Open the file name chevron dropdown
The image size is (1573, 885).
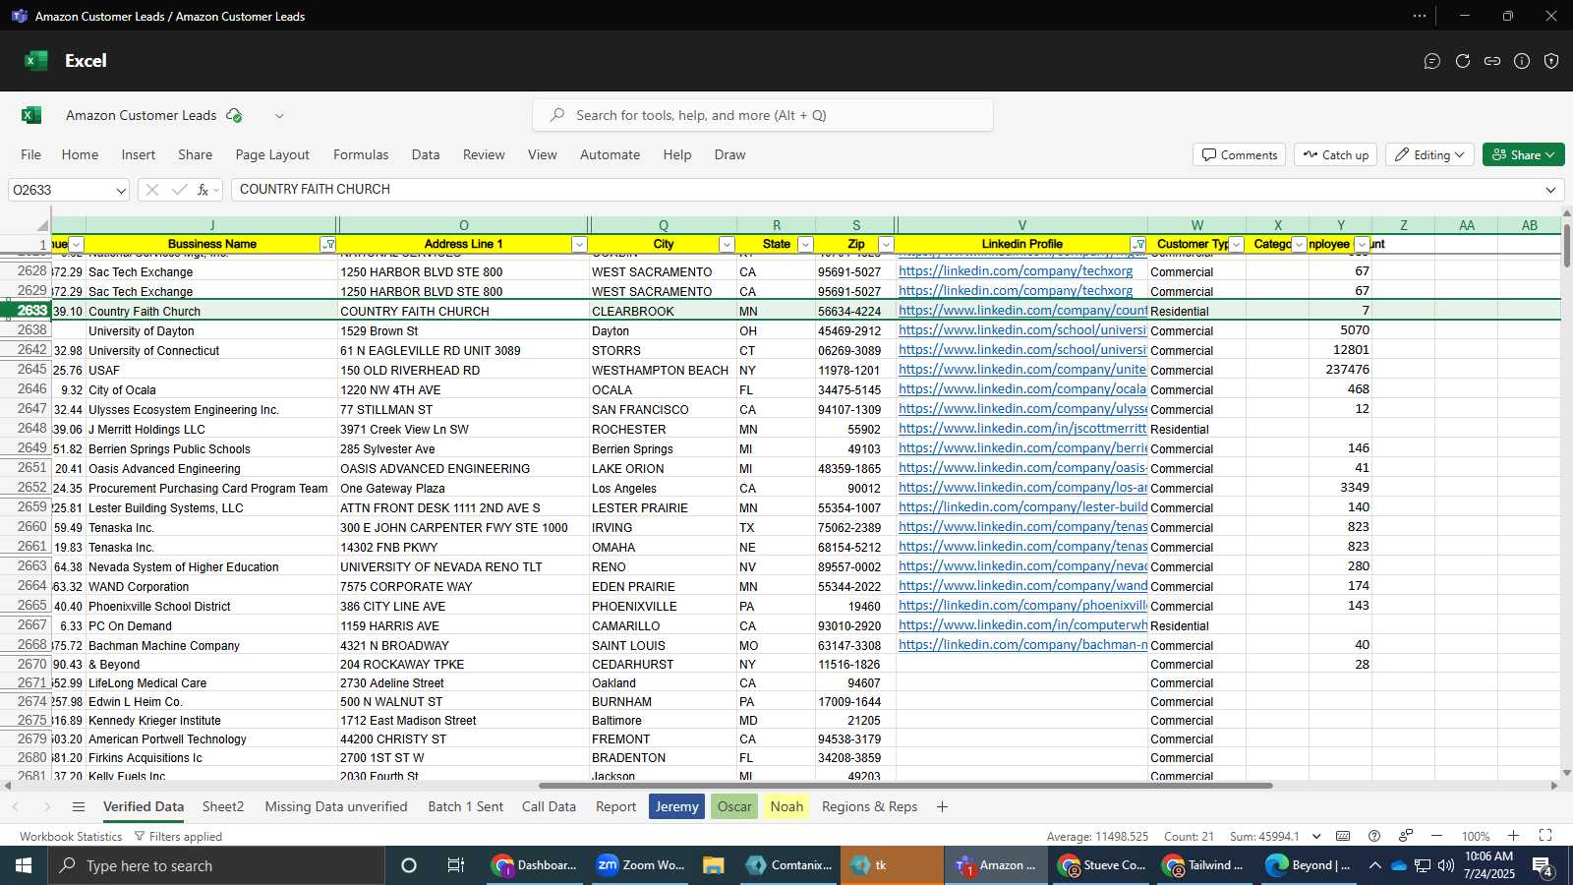(279, 115)
